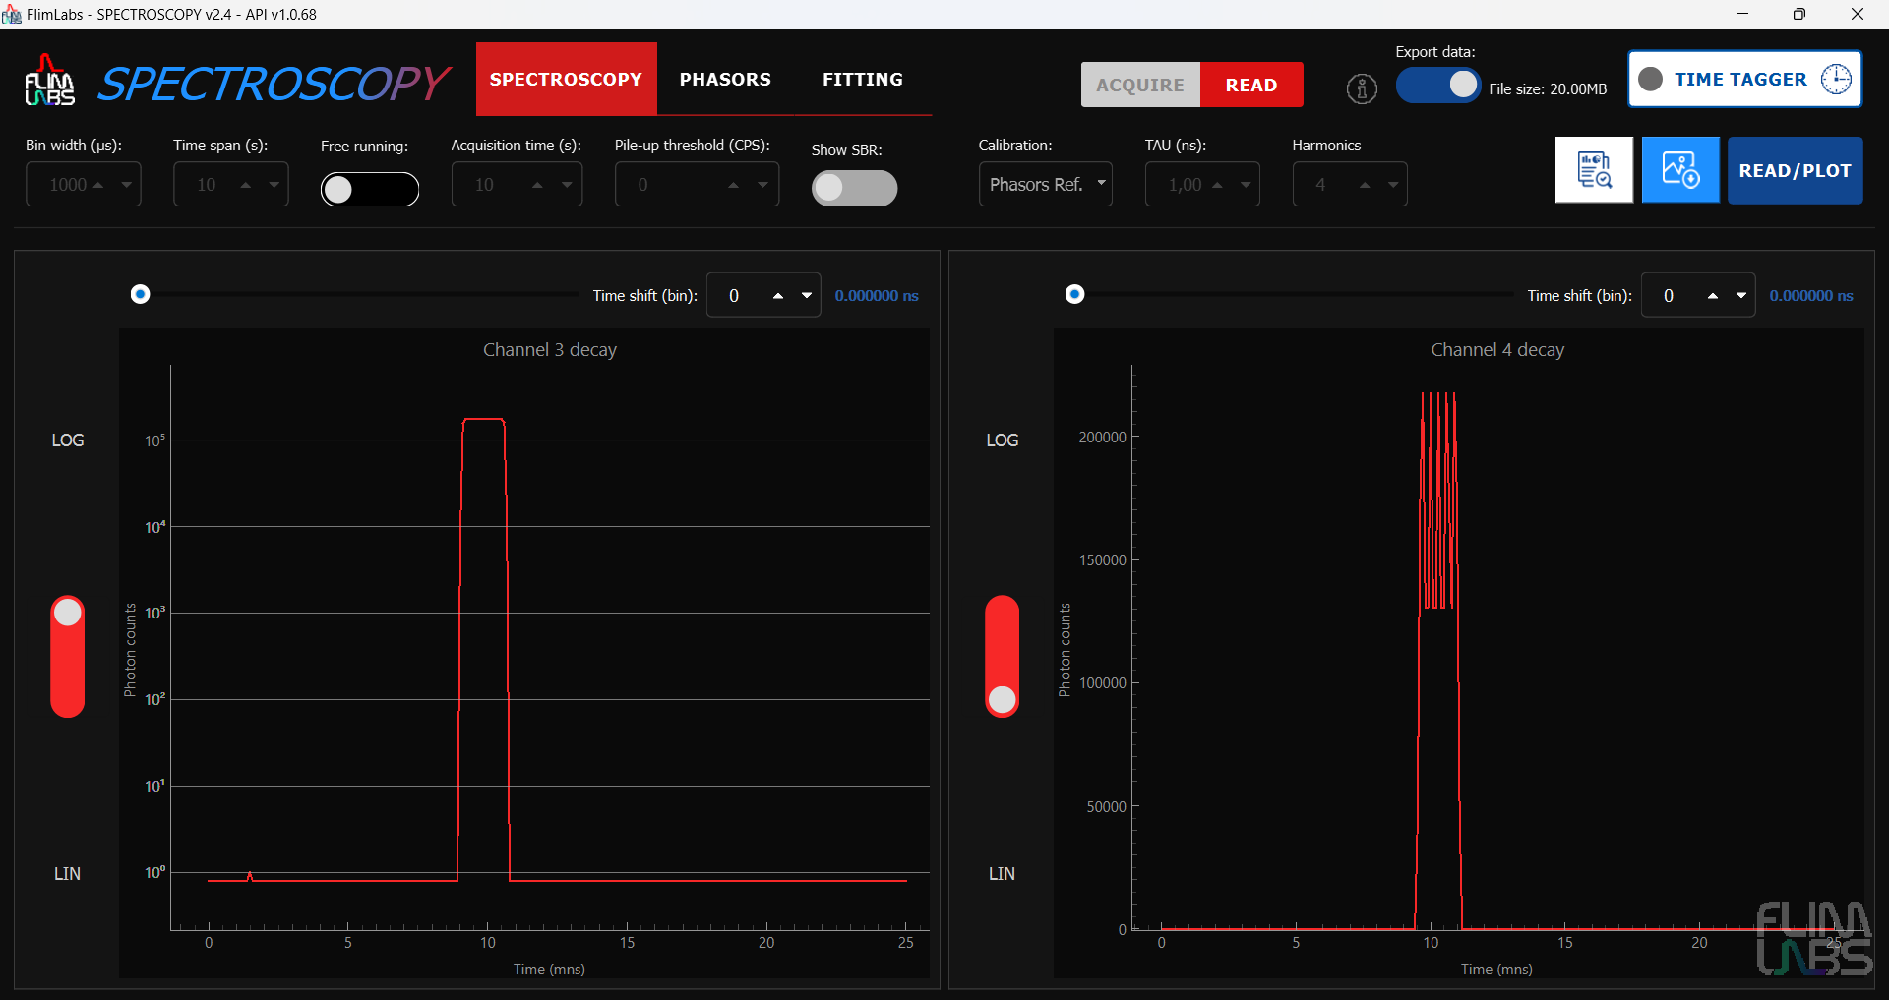Image resolution: width=1889 pixels, height=1000 pixels.
Task: Click the TIME TAGGER button
Action: coord(1744,79)
